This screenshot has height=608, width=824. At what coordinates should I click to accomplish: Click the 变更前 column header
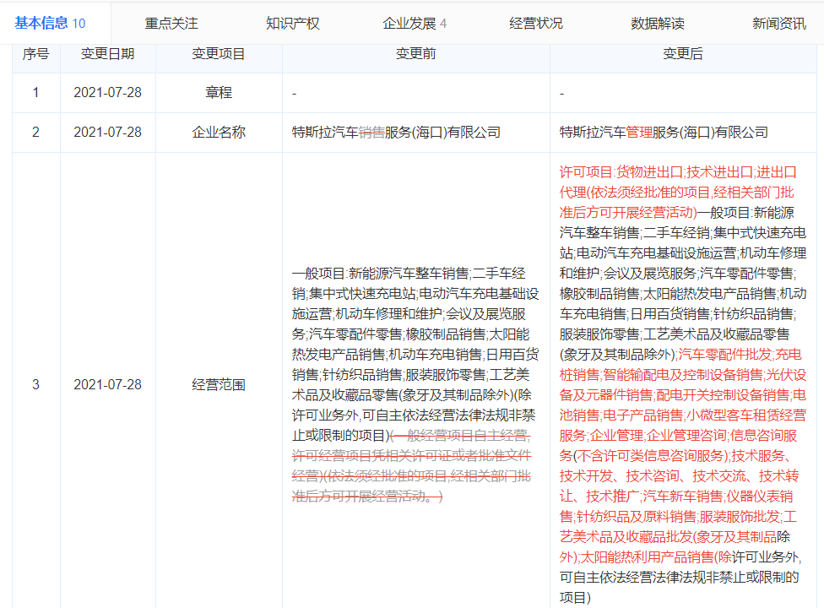click(x=415, y=53)
